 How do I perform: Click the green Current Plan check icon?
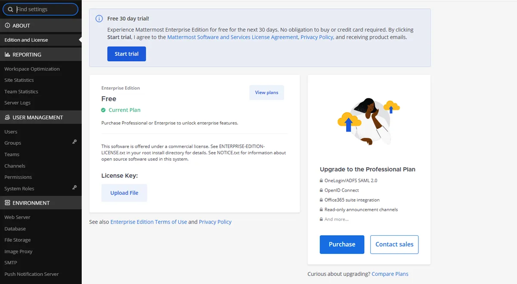(103, 110)
